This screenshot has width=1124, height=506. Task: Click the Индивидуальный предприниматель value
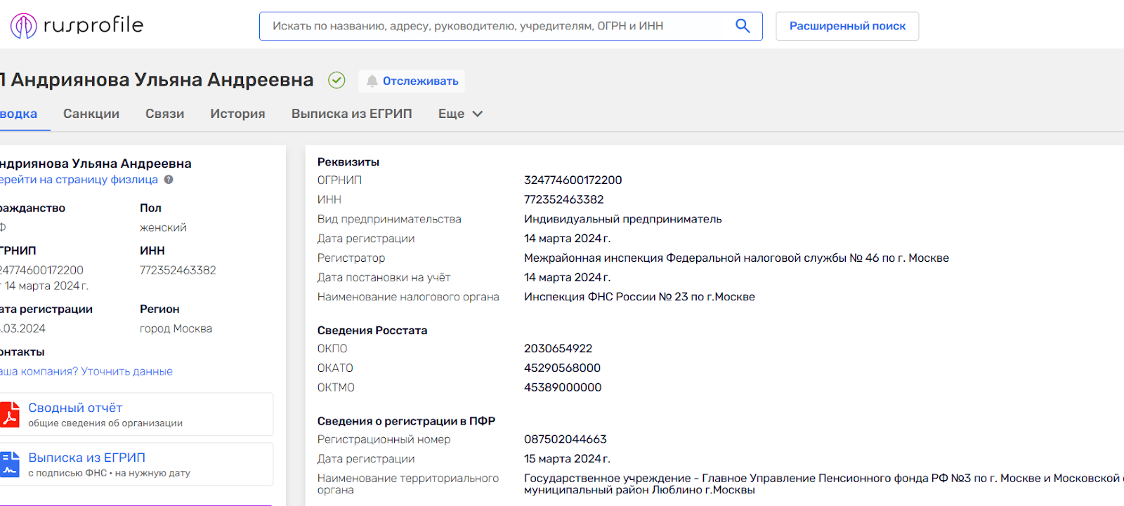622,219
